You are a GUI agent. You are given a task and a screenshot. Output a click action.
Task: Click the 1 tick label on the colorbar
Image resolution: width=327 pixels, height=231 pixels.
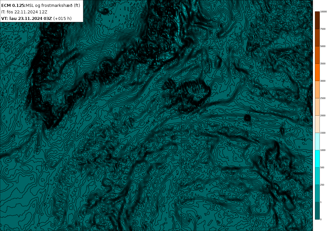pyautogui.click(x=321, y=202)
